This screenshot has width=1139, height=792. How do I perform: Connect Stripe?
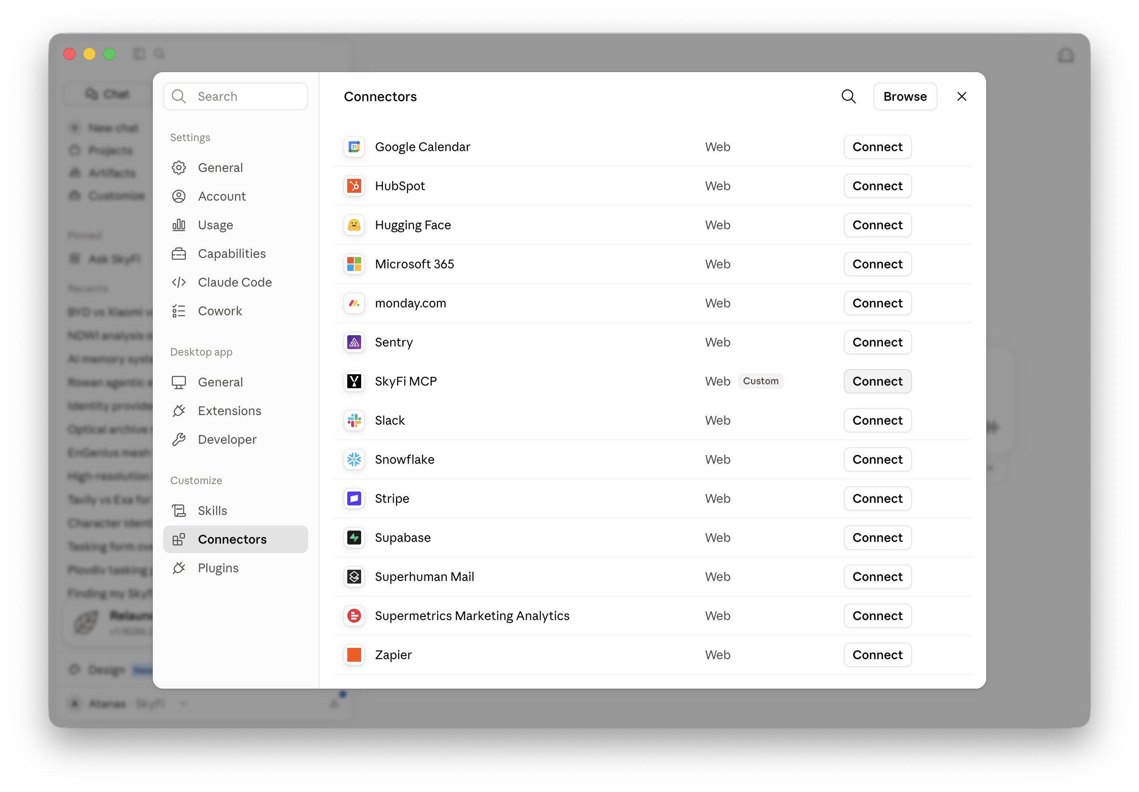(877, 499)
